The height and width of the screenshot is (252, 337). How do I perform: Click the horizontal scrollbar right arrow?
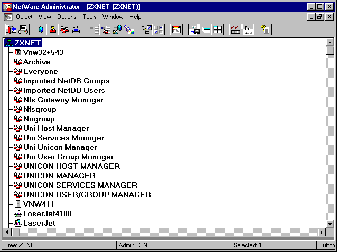pos(322,232)
